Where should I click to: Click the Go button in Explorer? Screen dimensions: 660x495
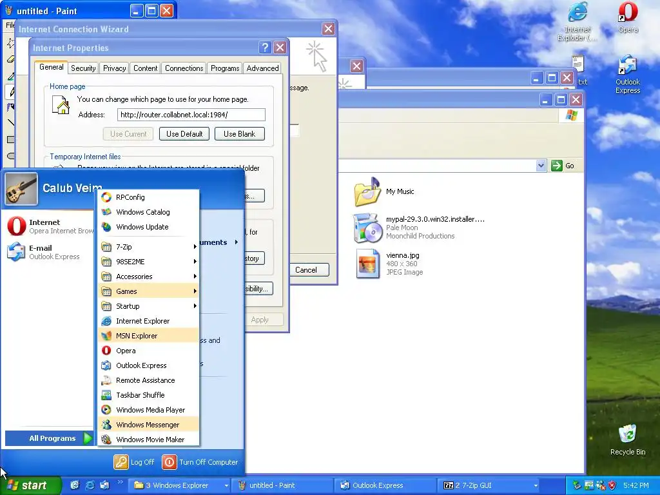(563, 166)
